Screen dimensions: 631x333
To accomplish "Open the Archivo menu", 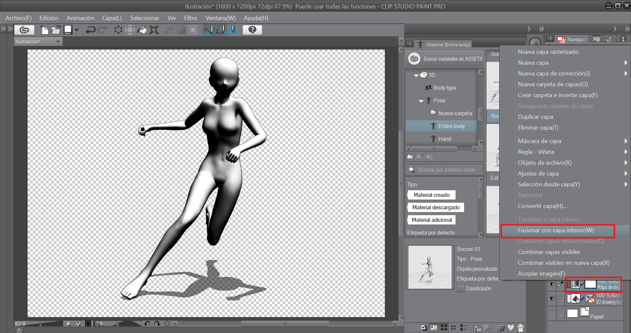I will [x=18, y=18].
